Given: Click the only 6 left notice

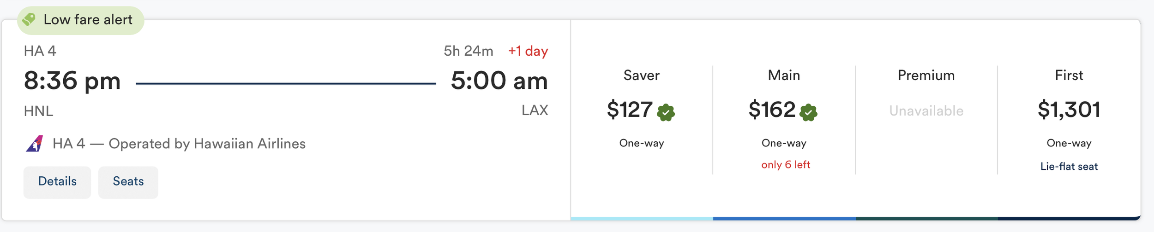Looking at the screenshot, I should click(786, 165).
